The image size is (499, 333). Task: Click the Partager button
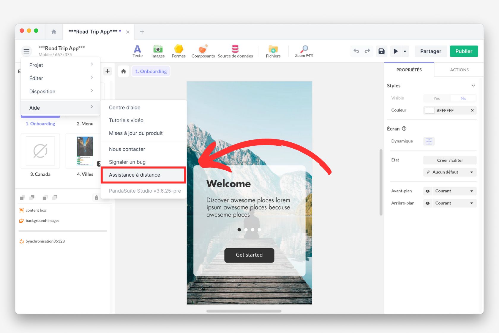click(430, 51)
